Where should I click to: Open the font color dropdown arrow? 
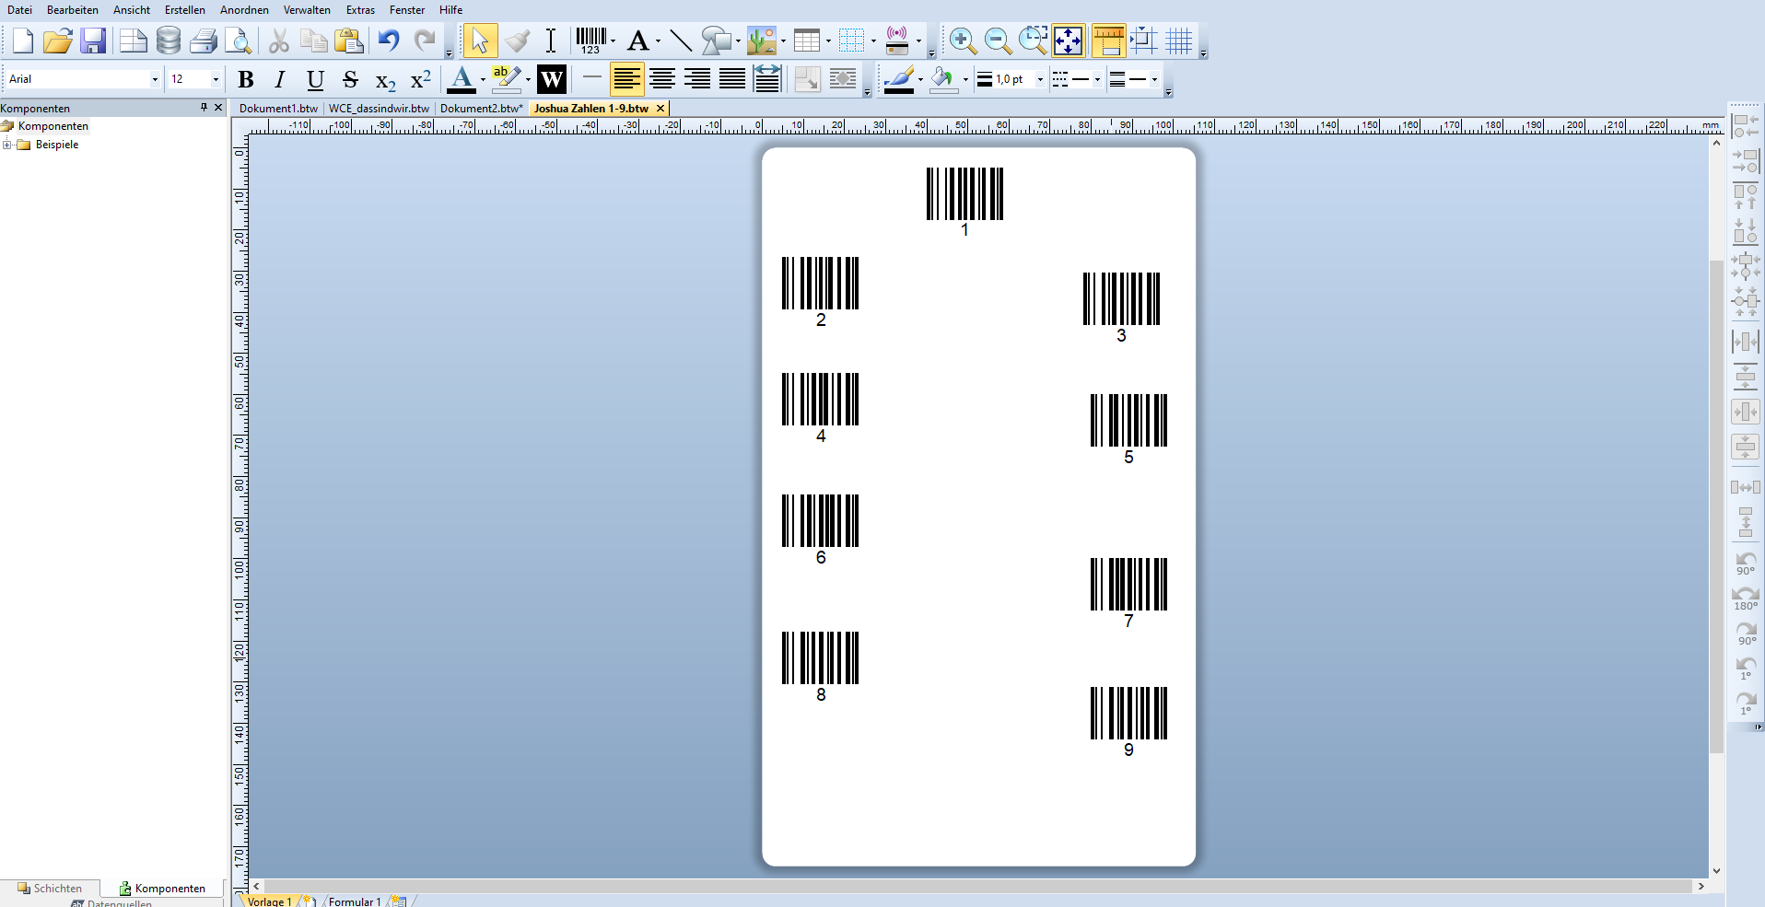(483, 80)
